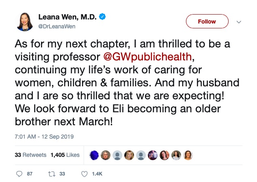View the 1,405 Likes list
The height and width of the screenshot is (182, 257).
(65, 155)
